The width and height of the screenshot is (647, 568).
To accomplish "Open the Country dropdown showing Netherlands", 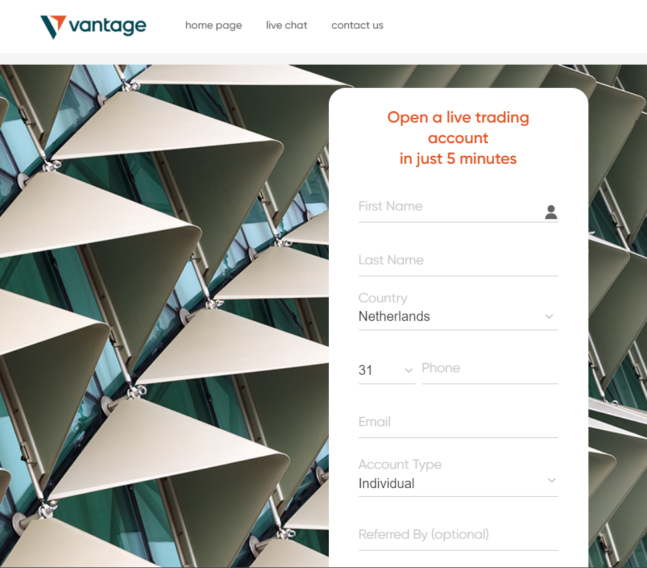I will pos(458,316).
